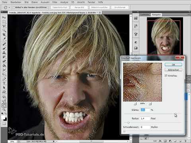Switch to the Navigator tab

[x=156, y=15]
